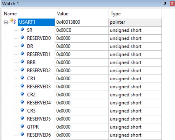Select the CR1 register row
Screen dimensions: 175x140
pyautogui.click(x=31, y=78)
